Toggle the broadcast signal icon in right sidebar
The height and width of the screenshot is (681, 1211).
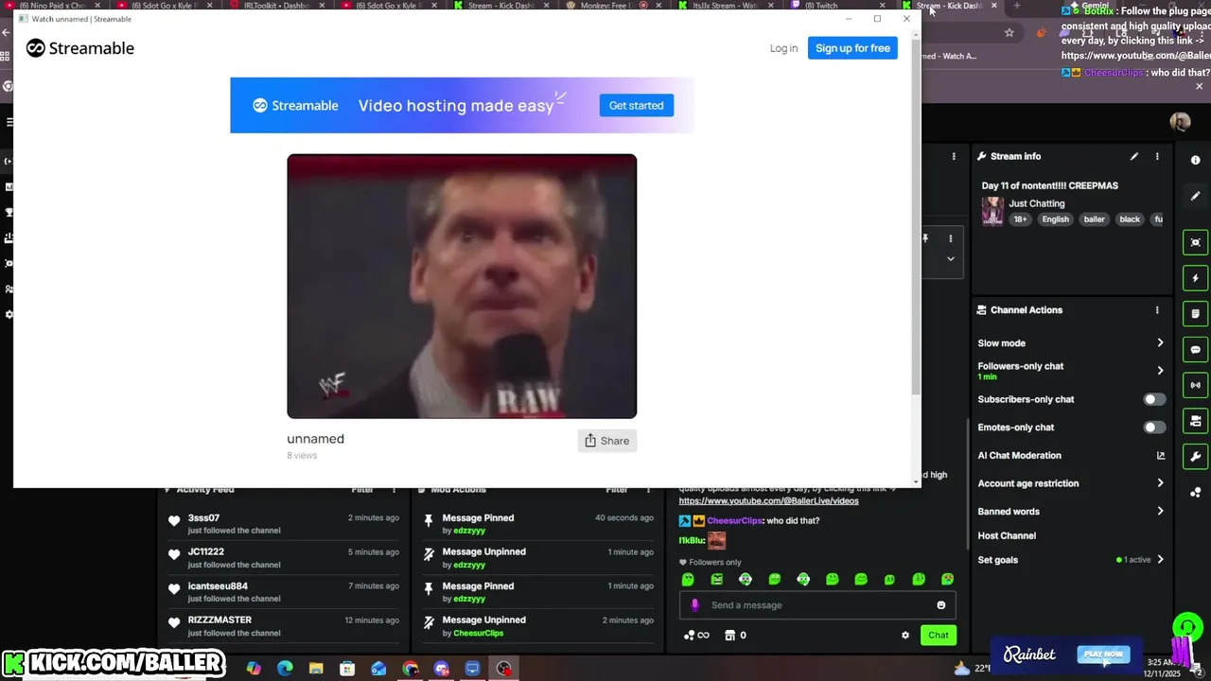(x=1196, y=385)
